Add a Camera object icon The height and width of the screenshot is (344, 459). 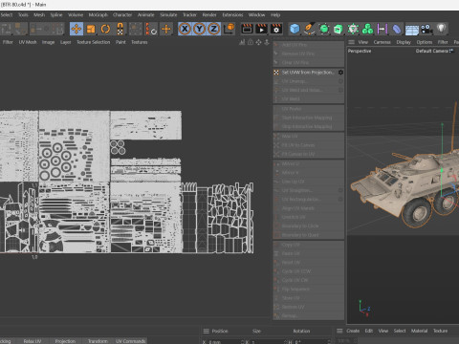pyautogui.click(x=426, y=29)
